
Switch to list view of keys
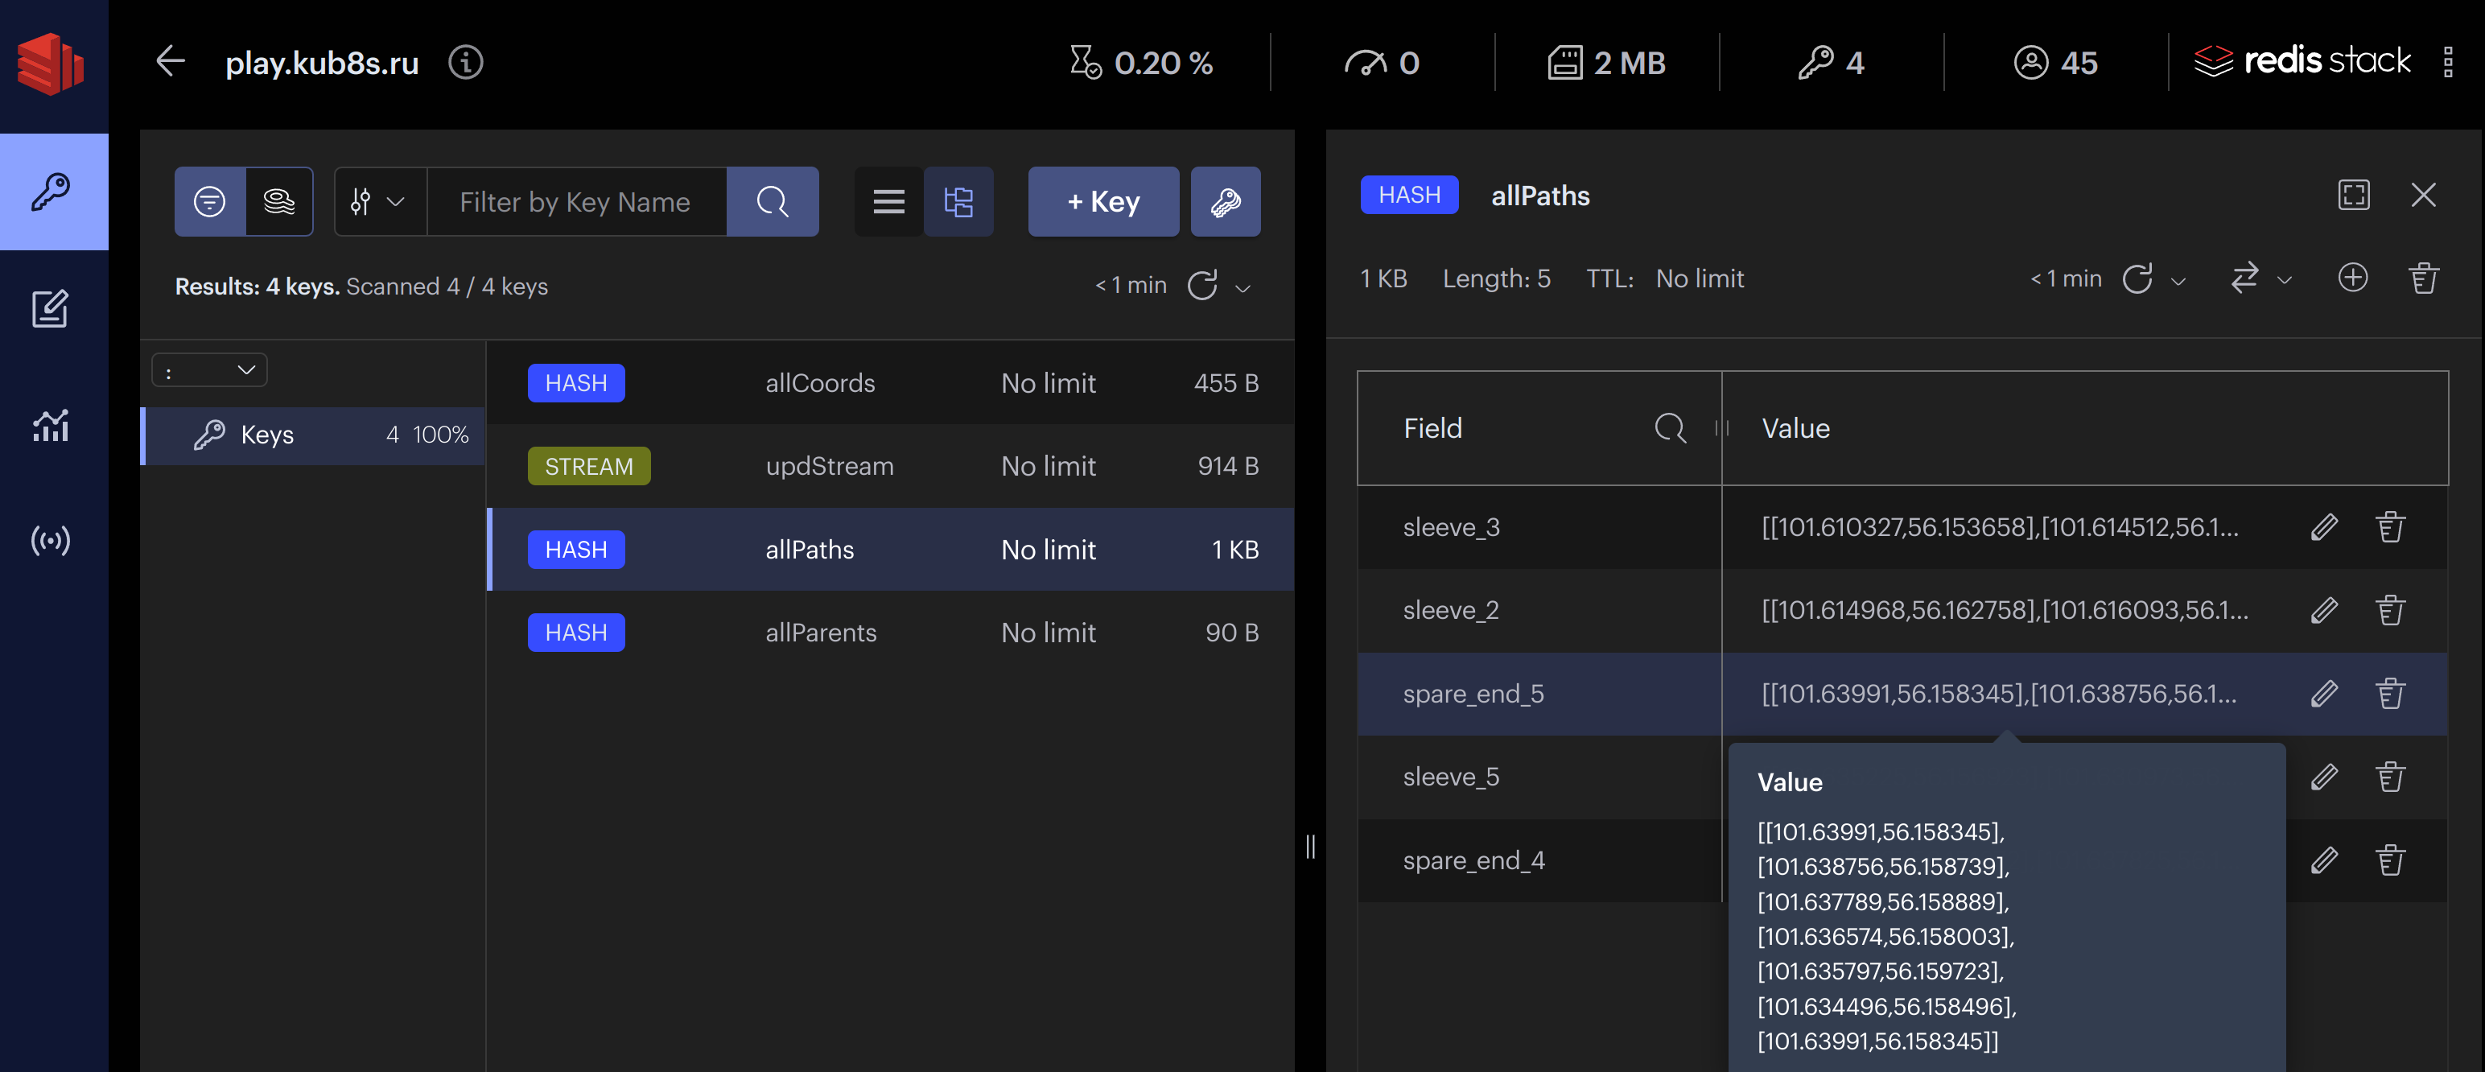point(888,200)
